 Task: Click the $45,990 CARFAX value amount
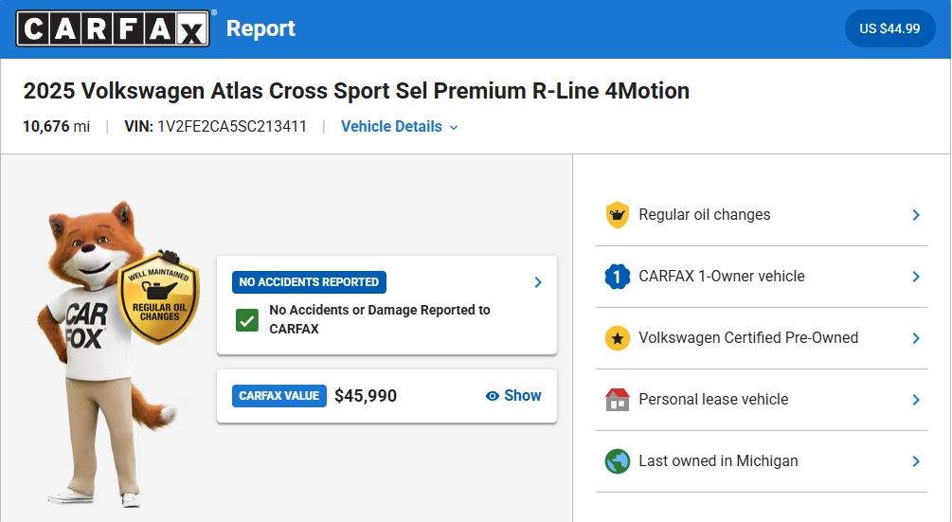(366, 396)
